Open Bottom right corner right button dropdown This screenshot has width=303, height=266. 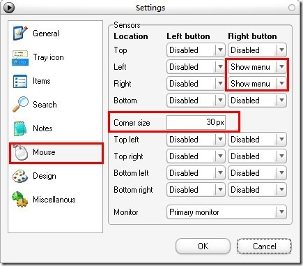[x=257, y=190]
